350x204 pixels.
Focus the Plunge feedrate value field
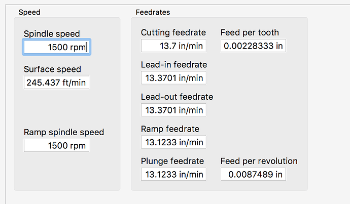pyautogui.click(x=173, y=175)
